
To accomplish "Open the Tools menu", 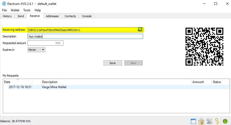I will 27,10.
